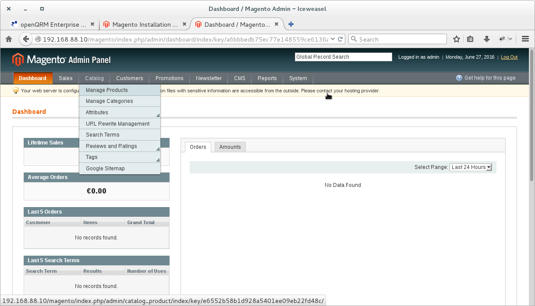
Task: Open Get help for this page link
Action: [x=490, y=78]
